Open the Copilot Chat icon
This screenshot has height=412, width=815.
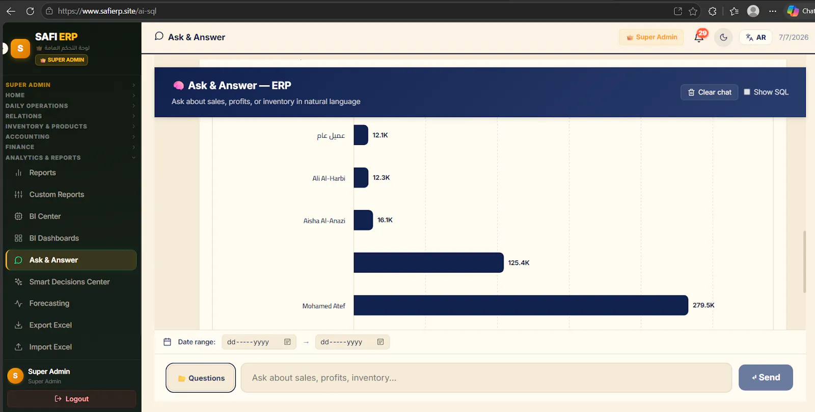tap(800, 11)
